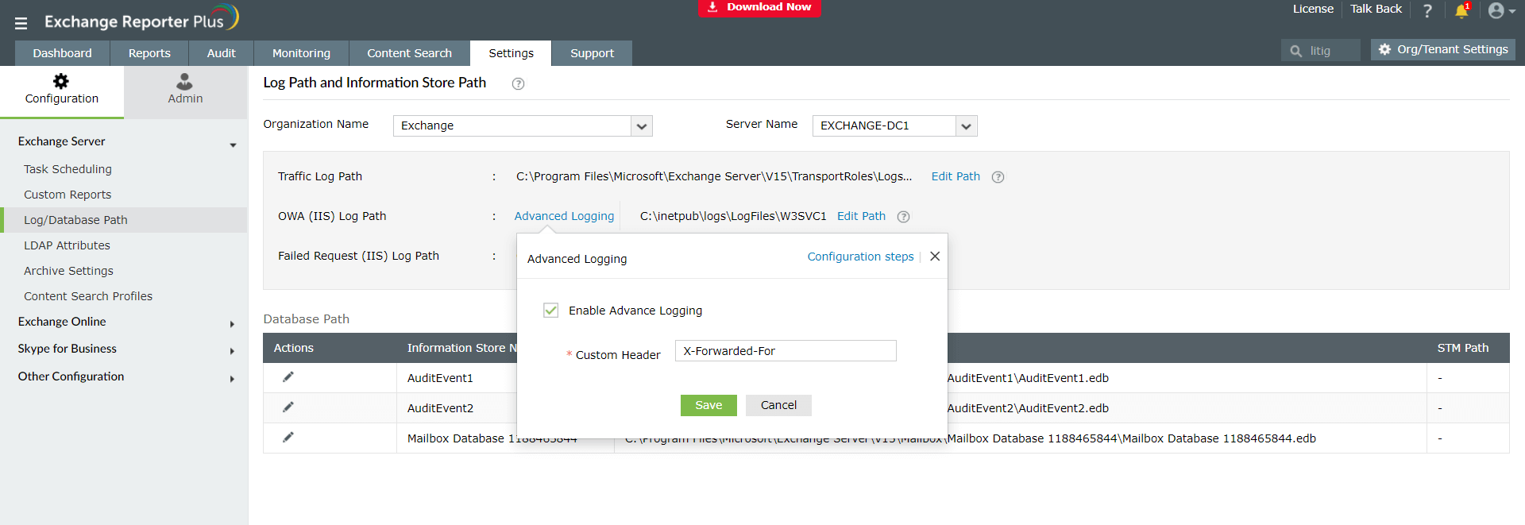Open the Monitoring tab
The width and height of the screenshot is (1525, 525).
point(301,53)
